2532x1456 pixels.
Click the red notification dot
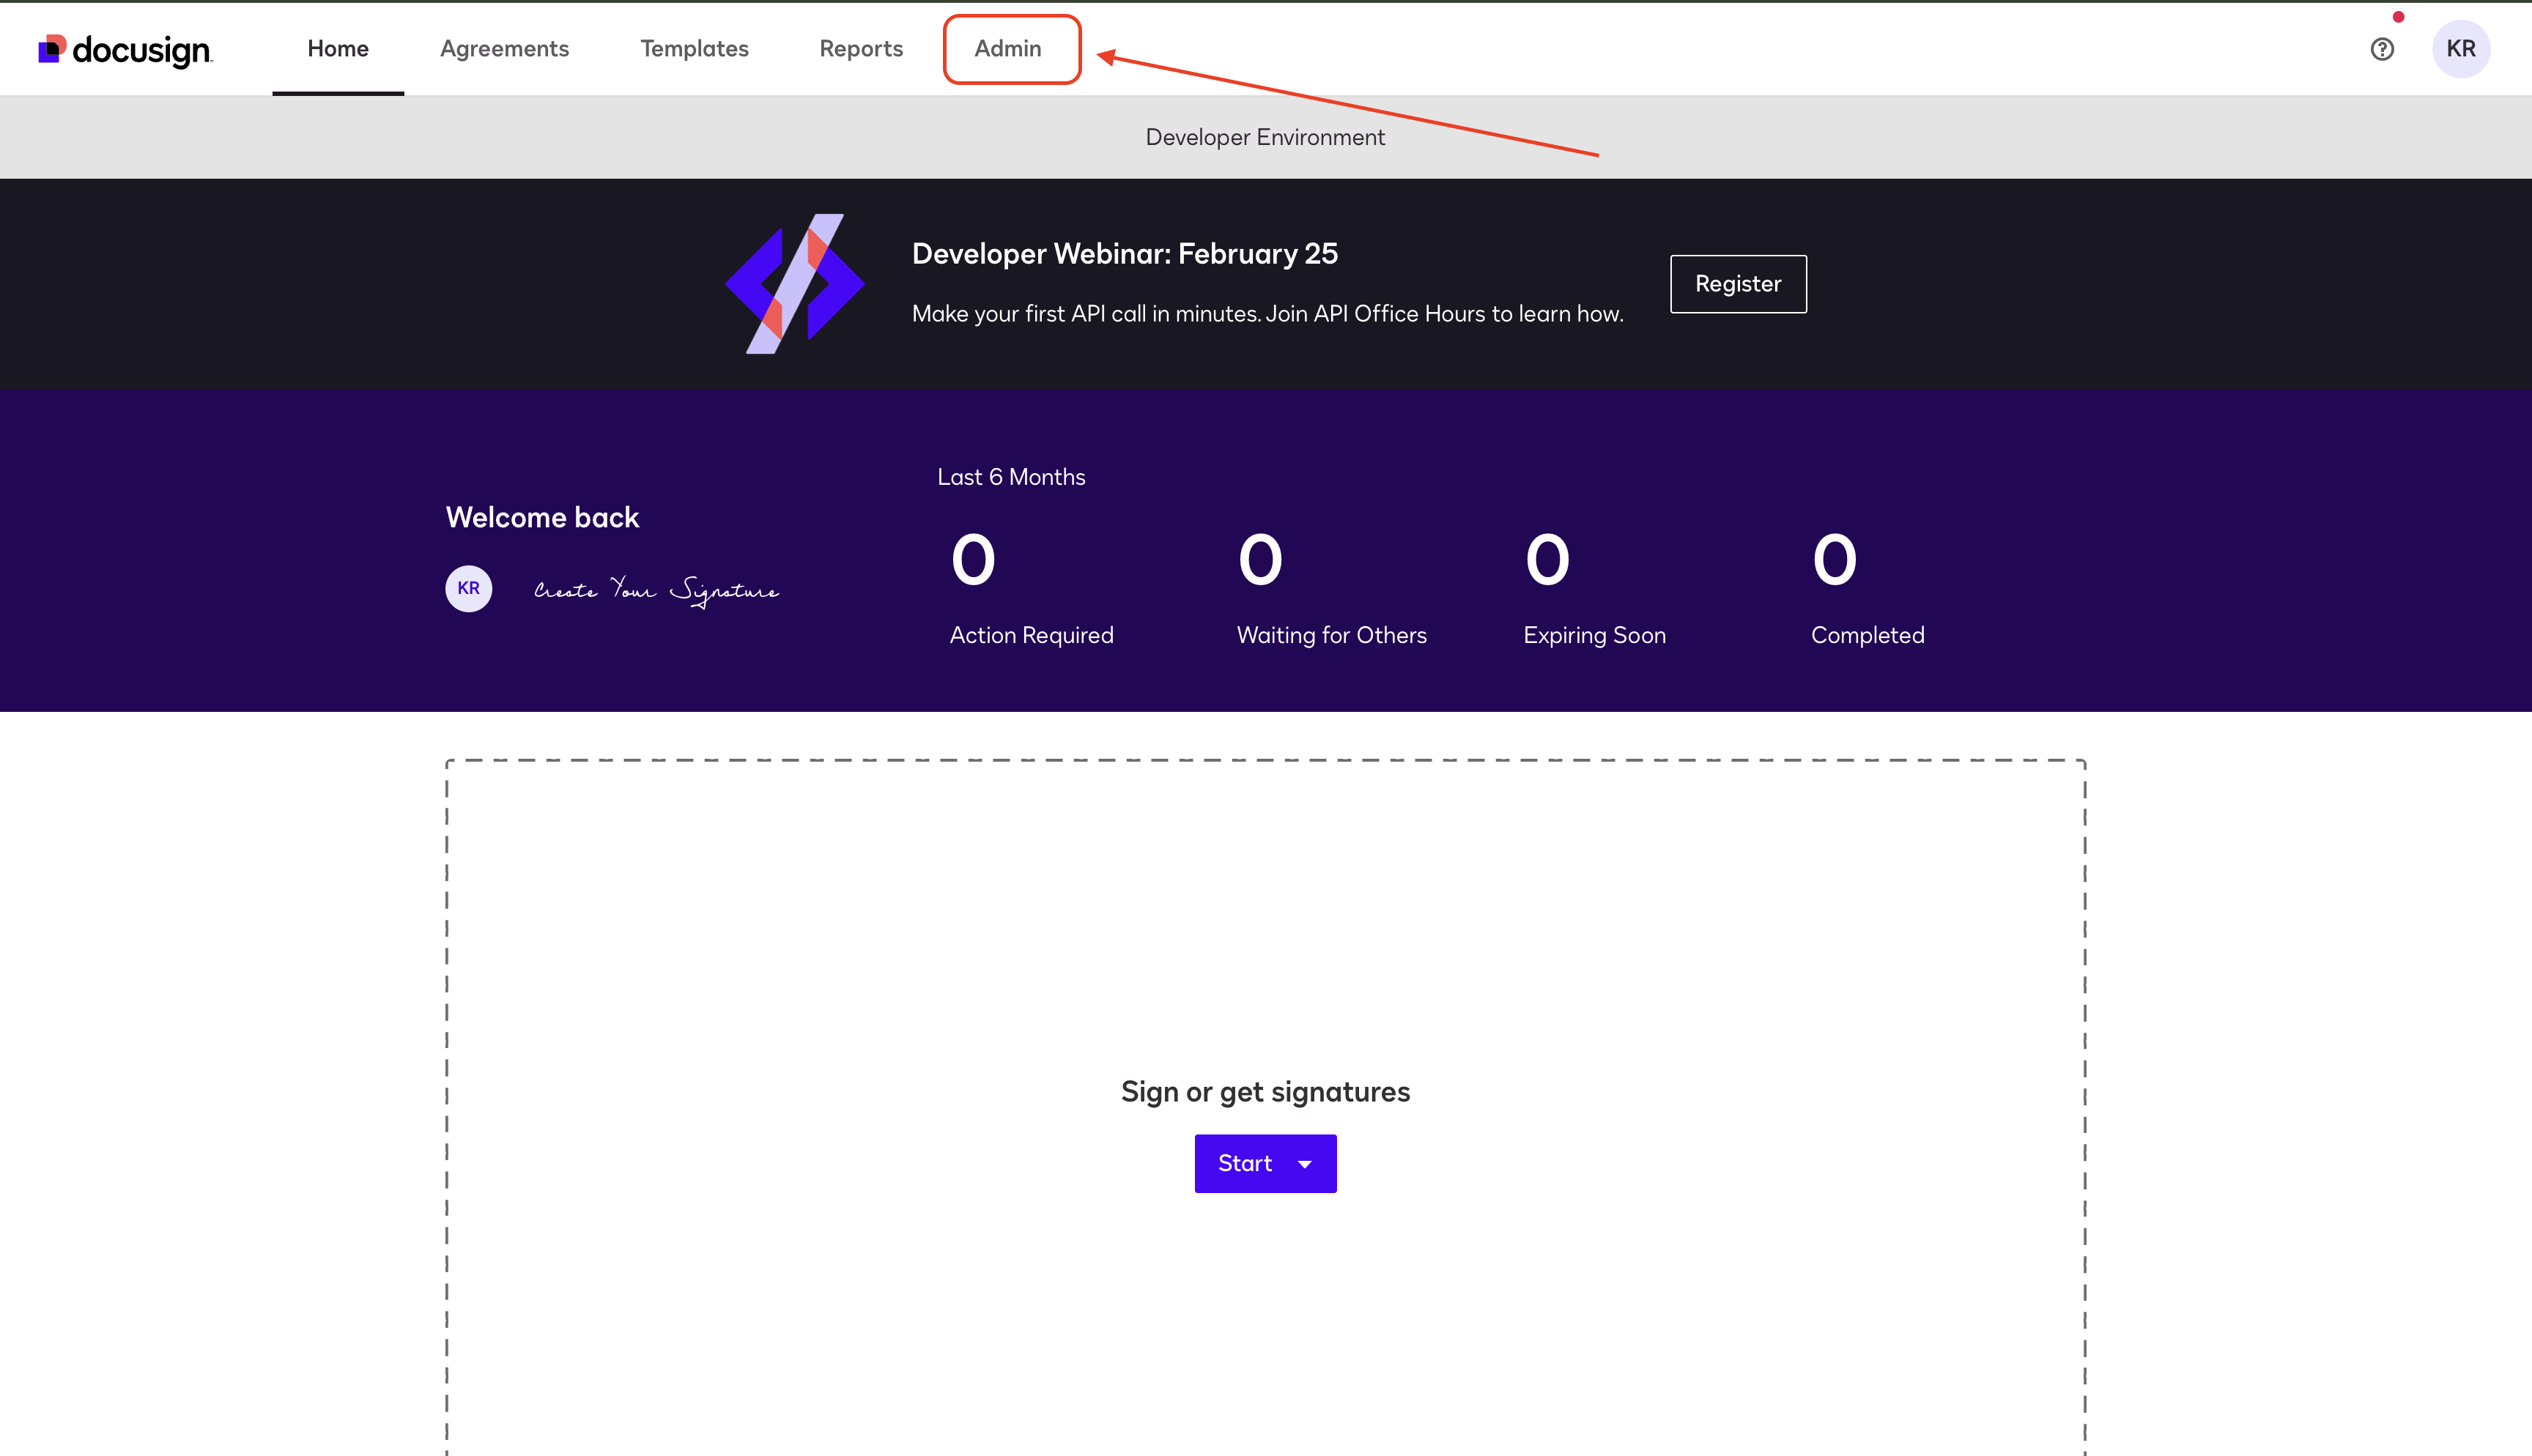click(x=2398, y=17)
